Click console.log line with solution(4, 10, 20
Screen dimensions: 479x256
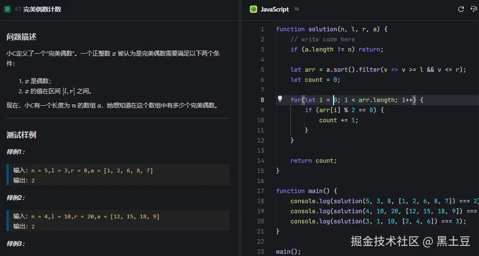pyautogui.click(x=385, y=211)
